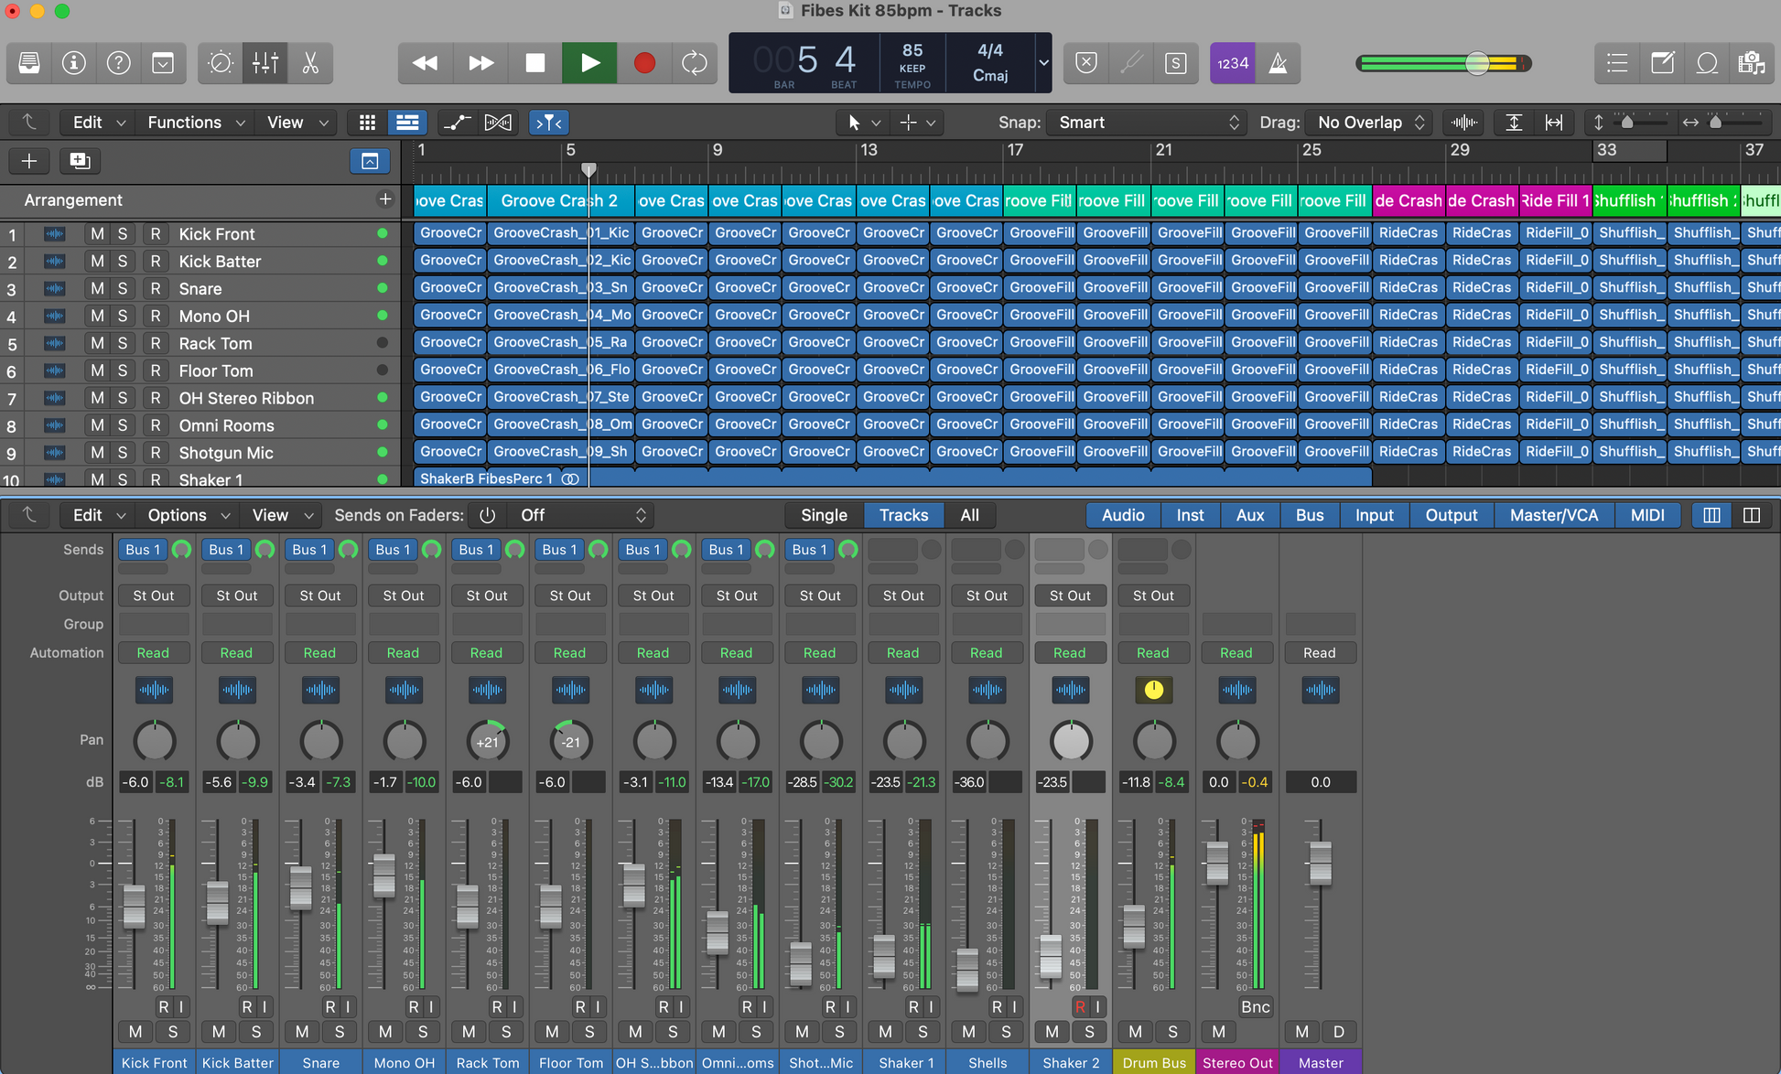
Task: Toggle the count-in 1234 button
Action: [1232, 63]
